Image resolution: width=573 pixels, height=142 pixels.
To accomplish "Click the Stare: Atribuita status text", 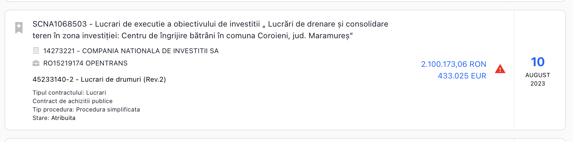I will [x=54, y=118].
